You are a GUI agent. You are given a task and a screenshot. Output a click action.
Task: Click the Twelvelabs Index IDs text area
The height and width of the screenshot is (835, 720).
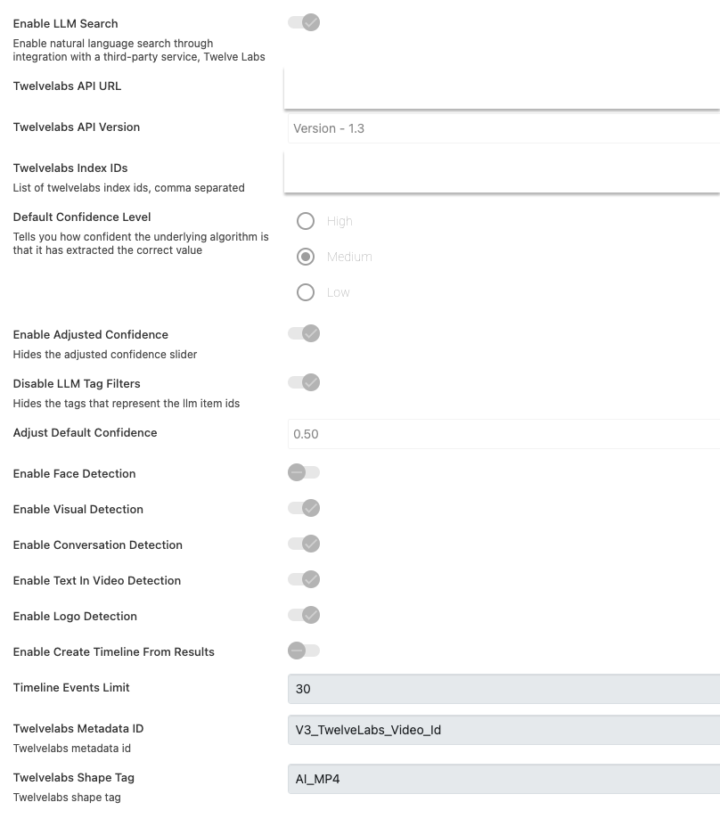click(502, 172)
